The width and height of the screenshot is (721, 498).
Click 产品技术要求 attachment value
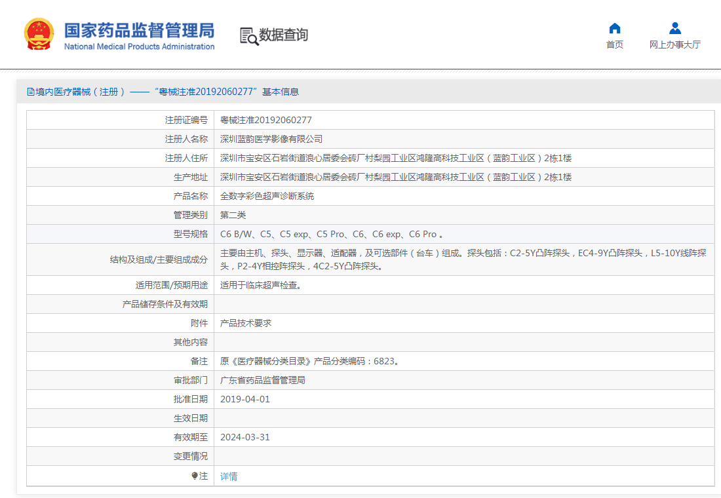[x=246, y=323]
